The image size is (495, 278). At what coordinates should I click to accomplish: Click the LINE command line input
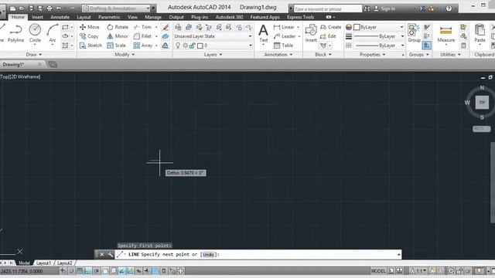click(258, 254)
